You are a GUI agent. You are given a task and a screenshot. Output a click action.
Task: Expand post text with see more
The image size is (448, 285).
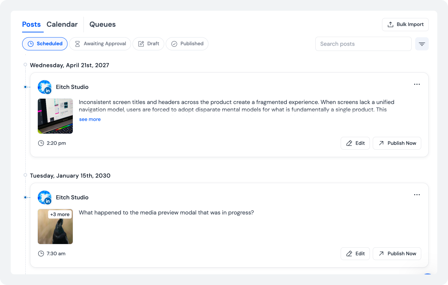click(x=90, y=119)
